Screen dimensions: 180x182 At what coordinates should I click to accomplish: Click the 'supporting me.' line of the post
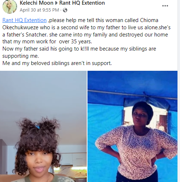(x=21, y=56)
